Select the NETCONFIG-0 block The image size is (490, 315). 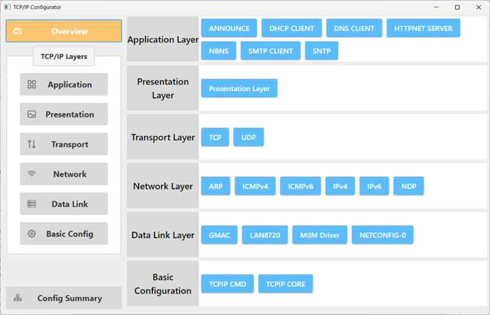pyautogui.click(x=382, y=235)
